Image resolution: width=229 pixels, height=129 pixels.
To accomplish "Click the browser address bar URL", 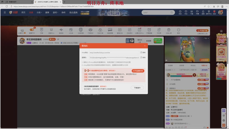I will 54,6.
